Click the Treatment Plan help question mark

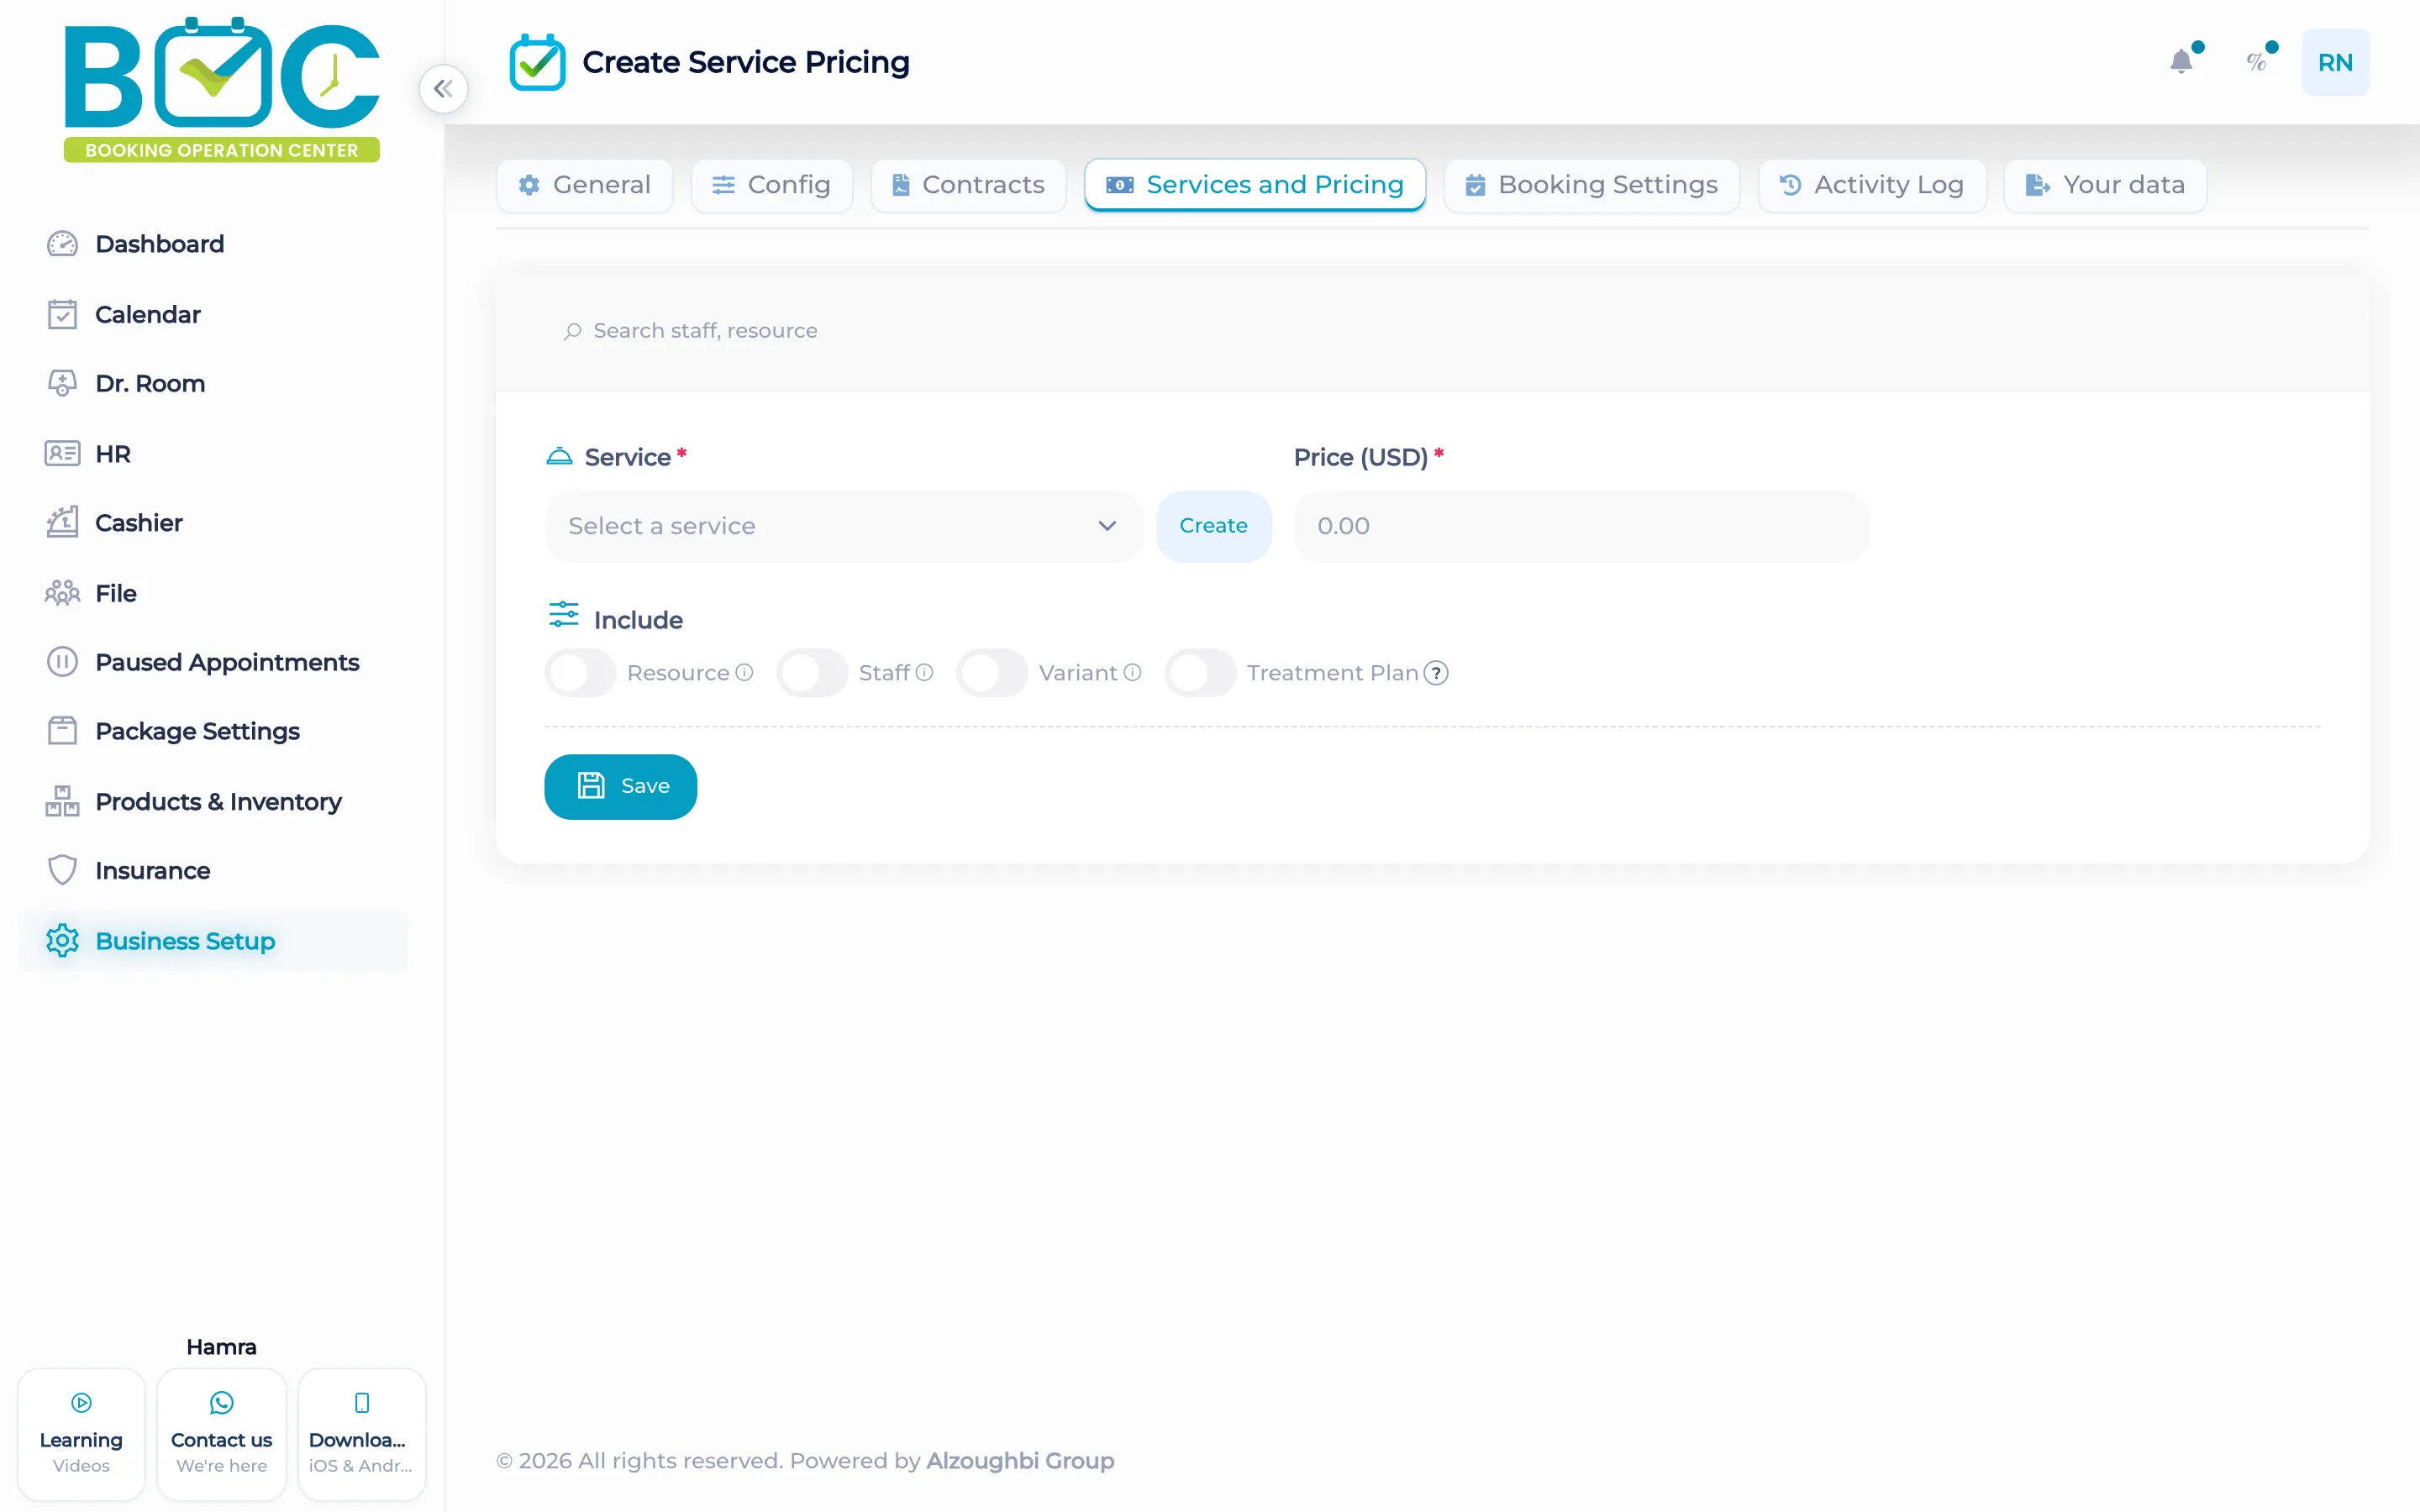click(1436, 673)
